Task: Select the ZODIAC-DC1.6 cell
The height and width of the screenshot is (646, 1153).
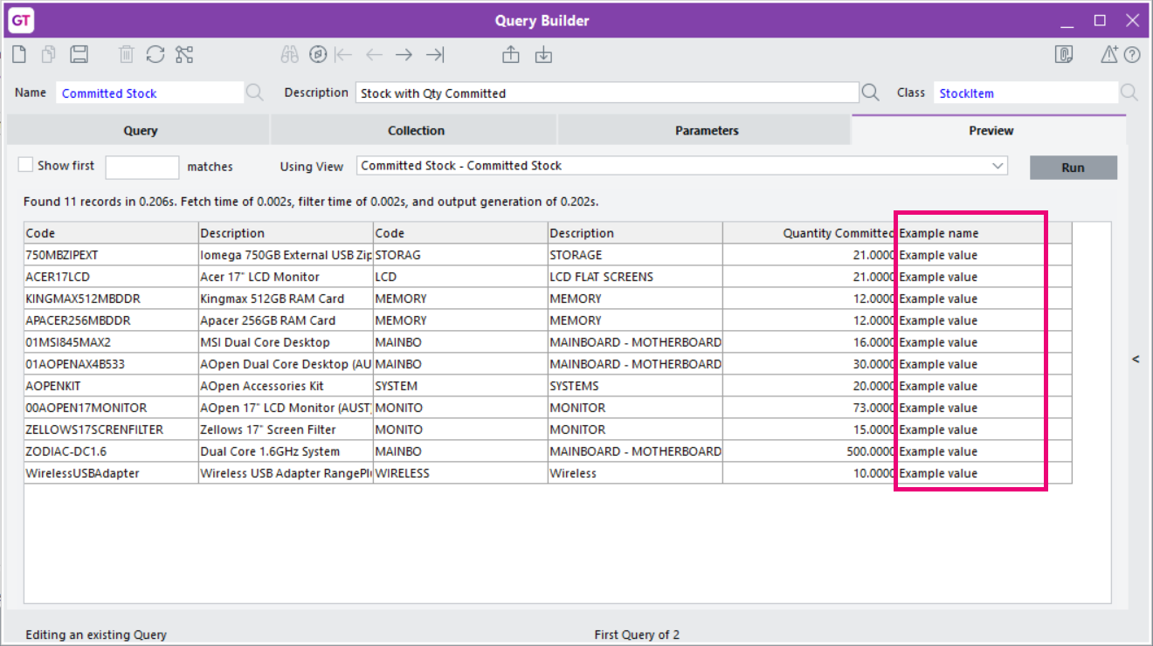Action: coord(111,451)
